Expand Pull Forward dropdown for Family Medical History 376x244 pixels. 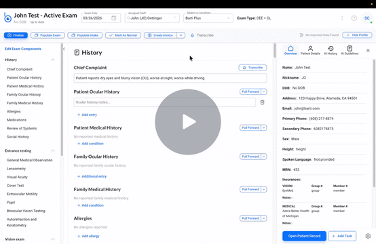point(264,189)
